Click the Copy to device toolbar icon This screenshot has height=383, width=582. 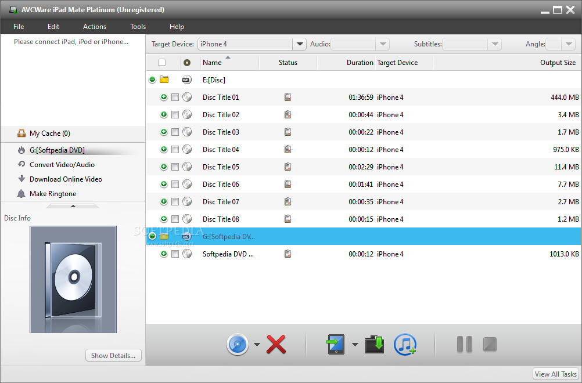click(x=336, y=345)
